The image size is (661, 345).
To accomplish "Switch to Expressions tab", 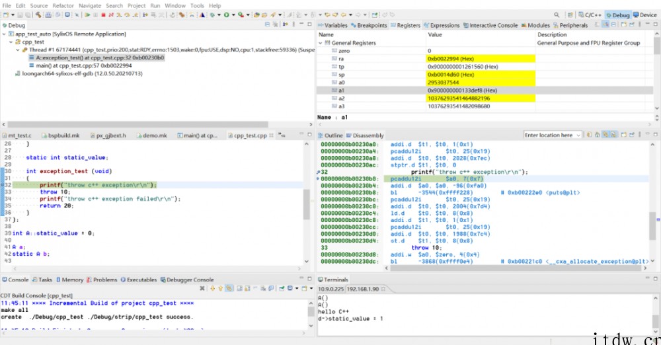I will (x=442, y=25).
